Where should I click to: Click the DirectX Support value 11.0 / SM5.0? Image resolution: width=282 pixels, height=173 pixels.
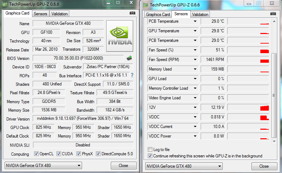(118, 84)
